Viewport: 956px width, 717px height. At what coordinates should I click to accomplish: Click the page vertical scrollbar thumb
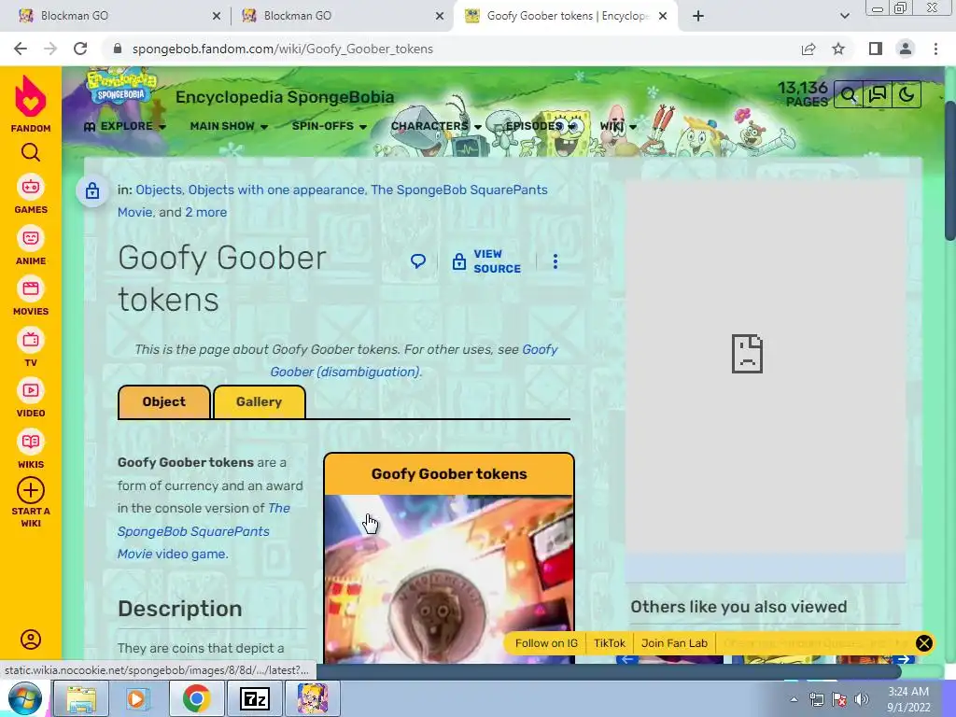(x=949, y=170)
